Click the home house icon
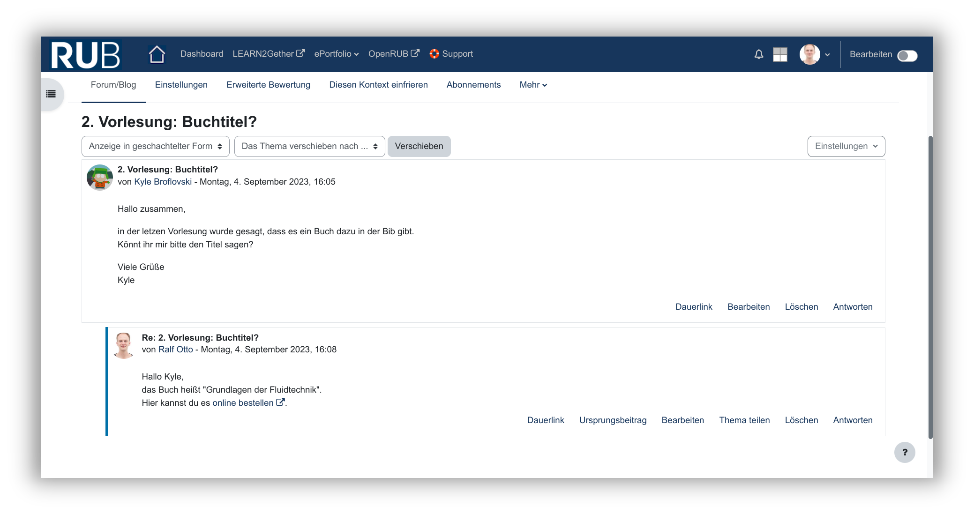974x514 pixels. [x=157, y=54]
